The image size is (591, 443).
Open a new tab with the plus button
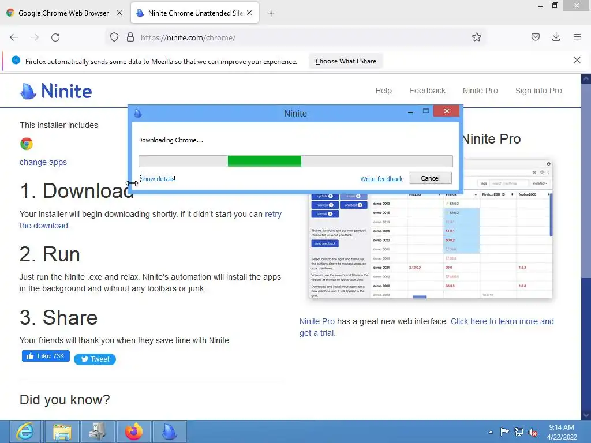click(271, 13)
